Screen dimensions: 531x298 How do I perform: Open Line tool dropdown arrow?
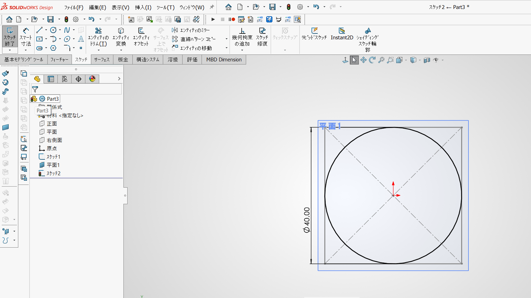(x=46, y=30)
